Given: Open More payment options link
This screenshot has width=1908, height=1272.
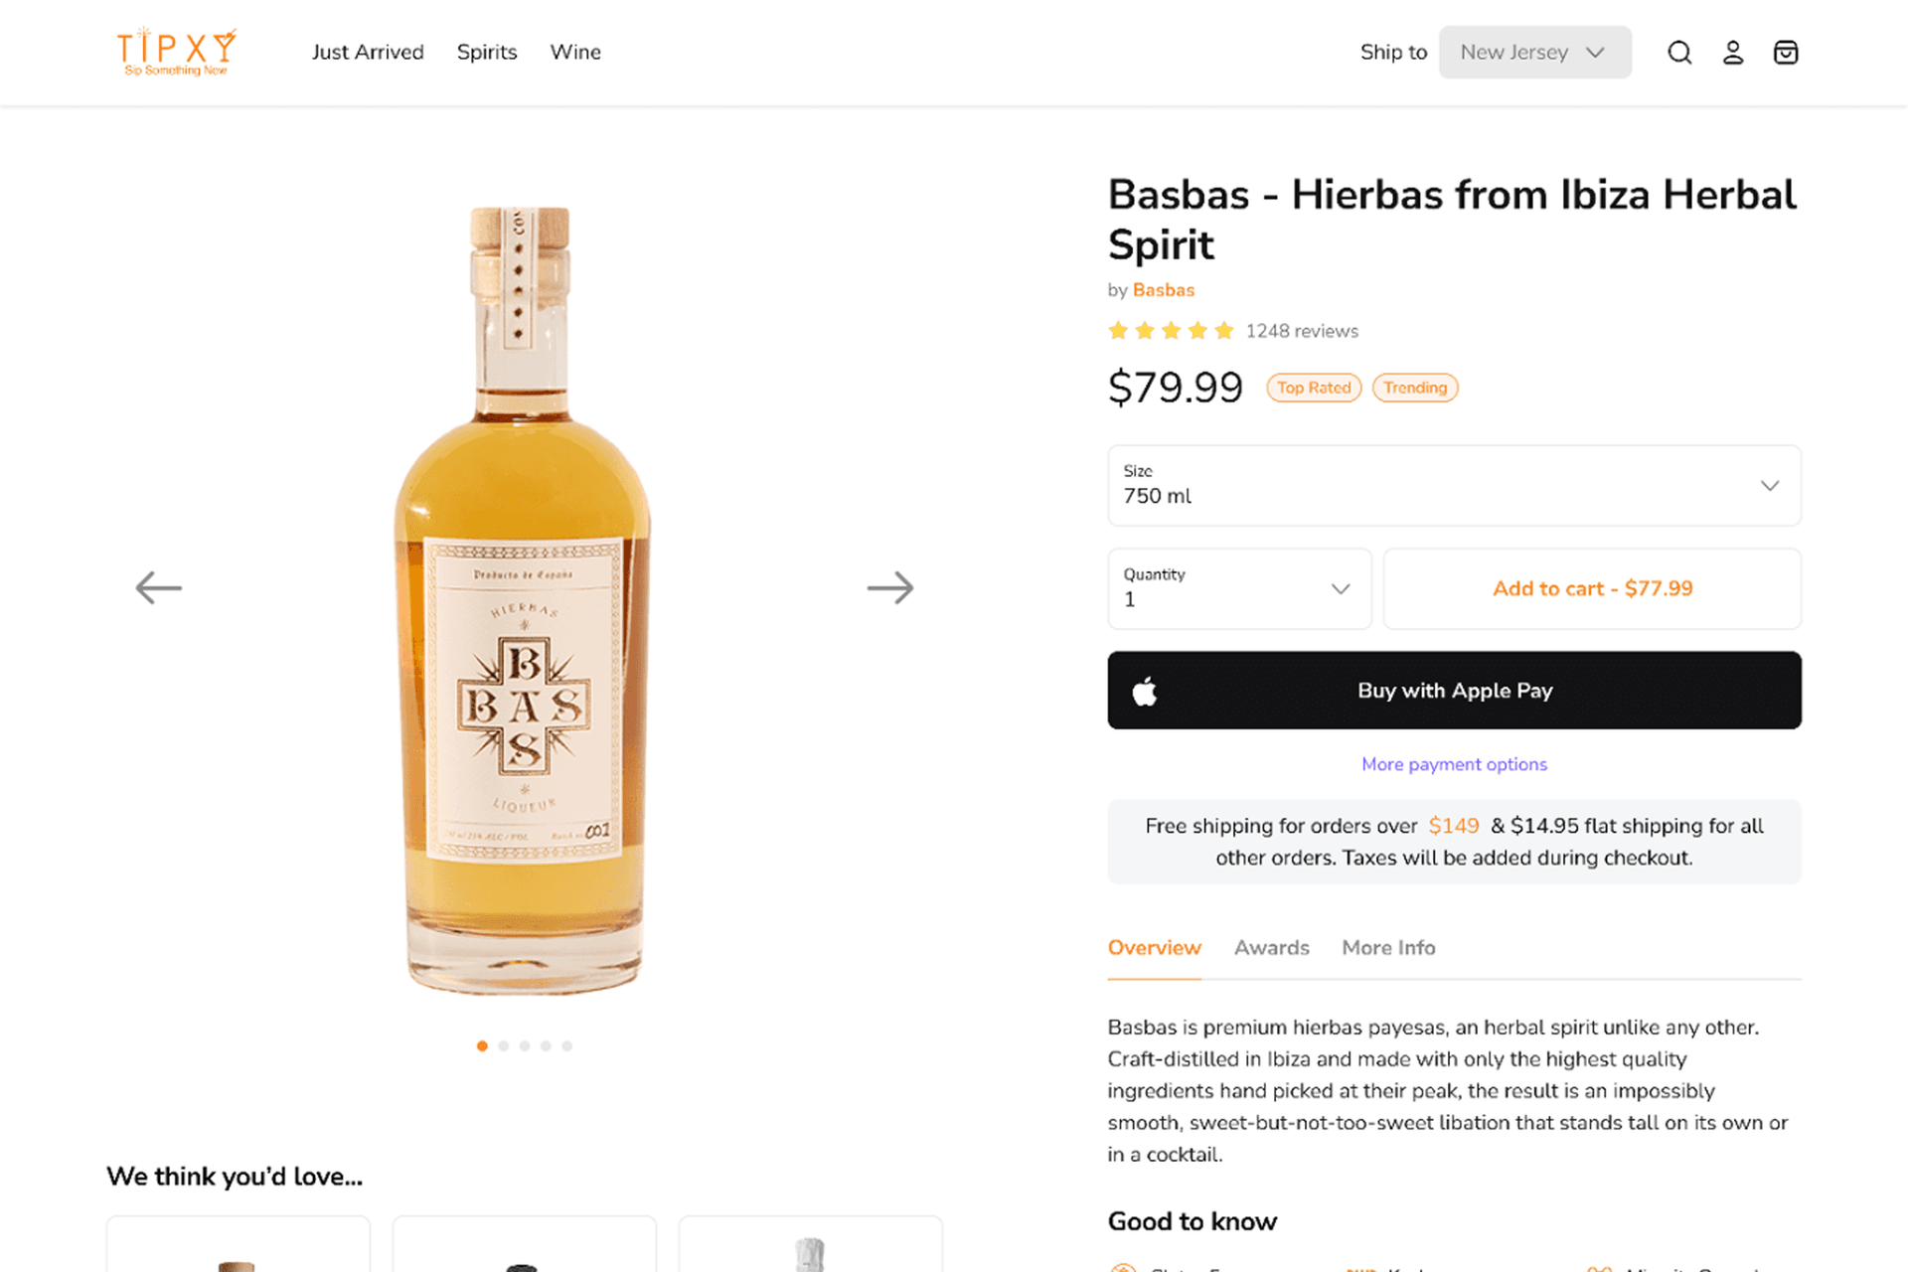Looking at the screenshot, I should [x=1454, y=764].
